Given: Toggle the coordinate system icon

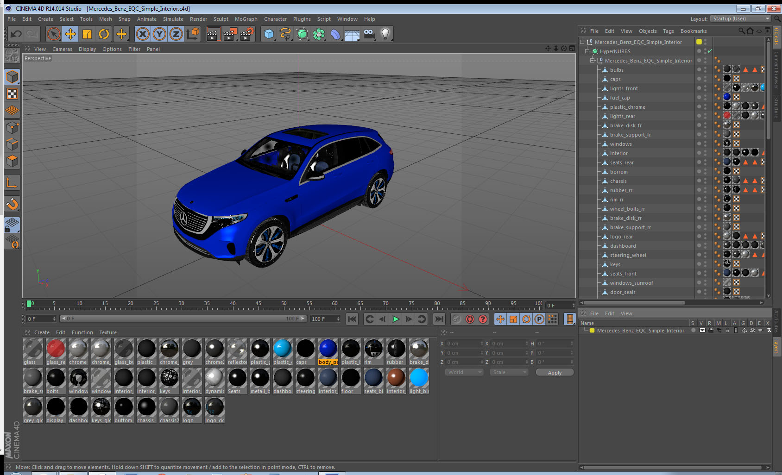Looking at the screenshot, I should click(x=193, y=34).
